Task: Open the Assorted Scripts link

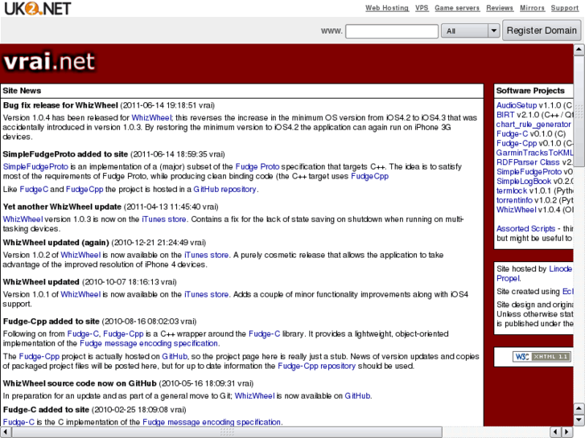Action: point(525,229)
